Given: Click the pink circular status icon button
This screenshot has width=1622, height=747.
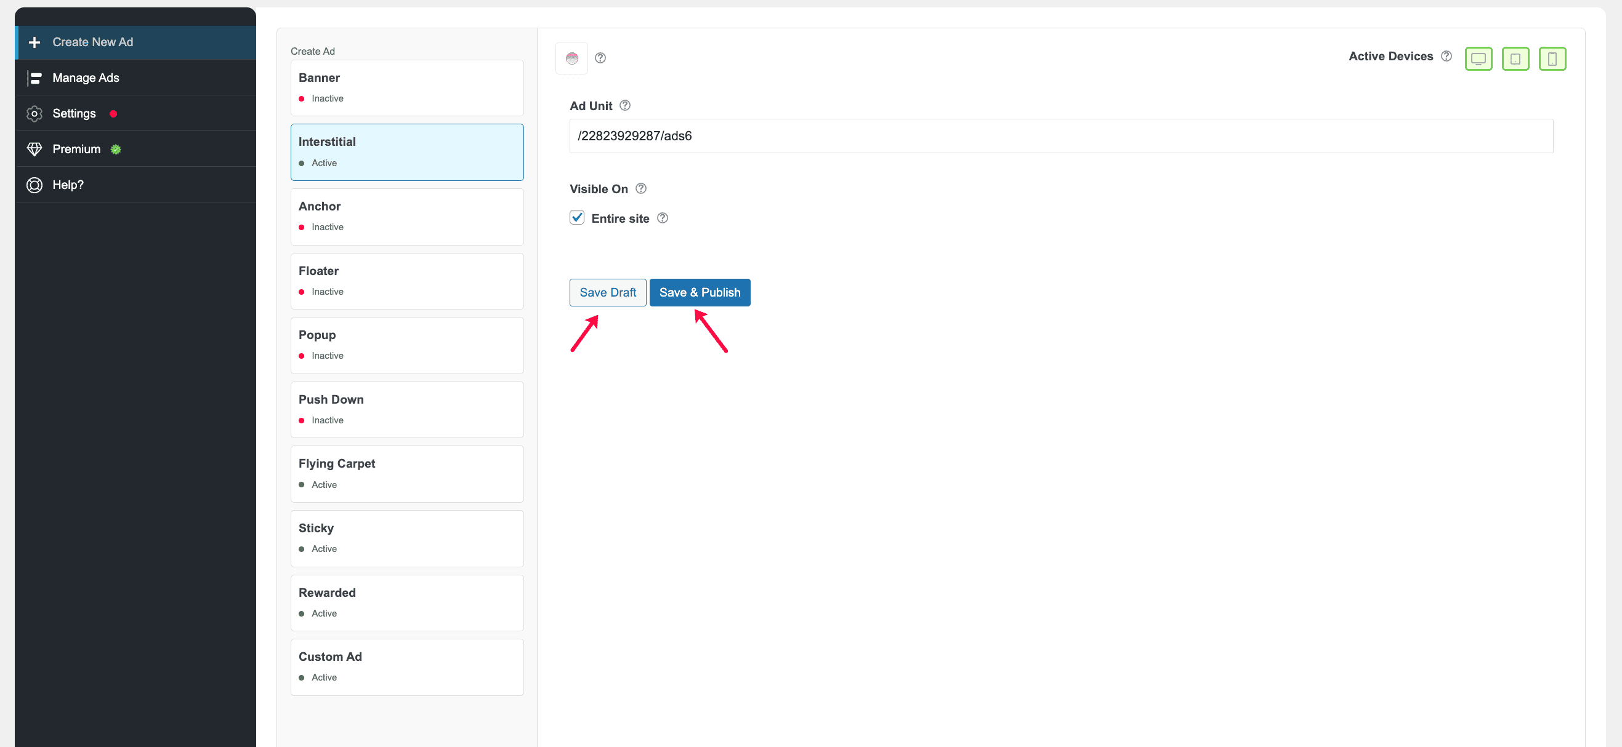Looking at the screenshot, I should [x=571, y=58].
